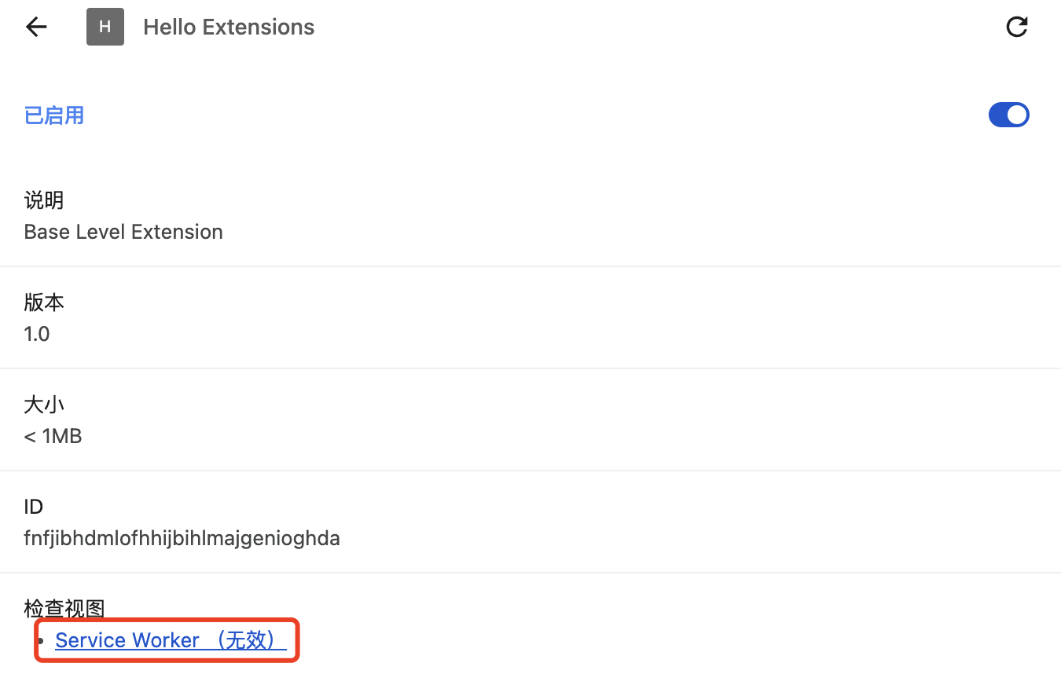Click the divider line between 版本 and 大小
The width and height of the screenshot is (1061, 674).
(x=530, y=368)
